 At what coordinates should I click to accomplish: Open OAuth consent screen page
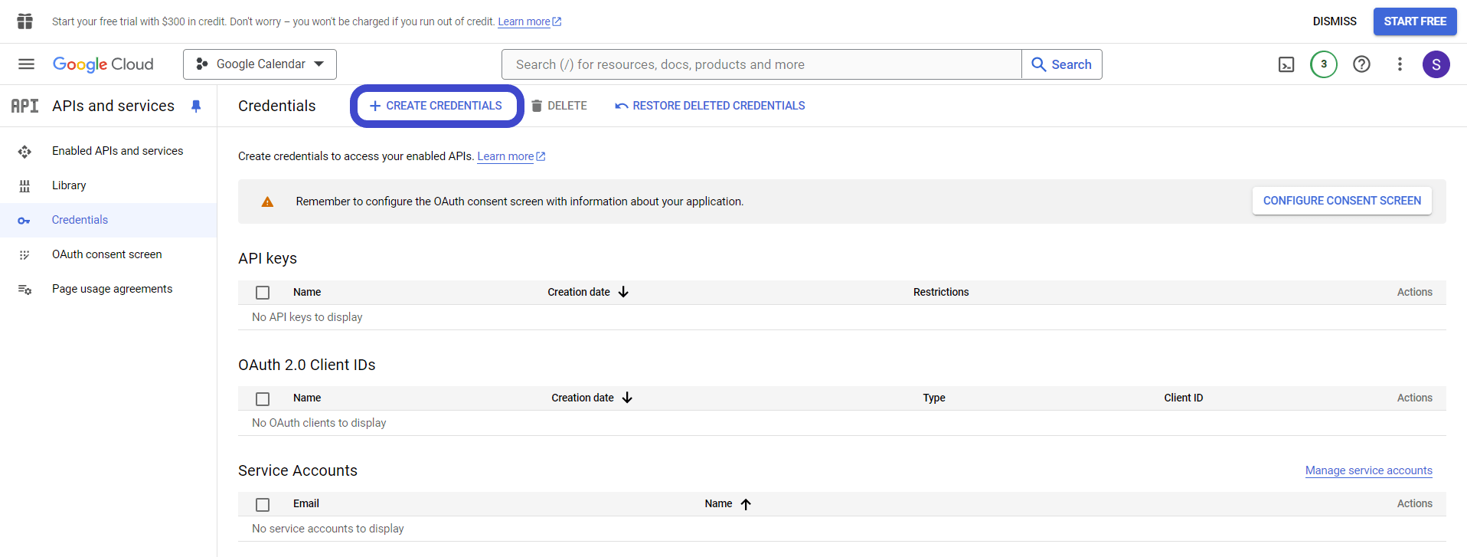point(107,254)
